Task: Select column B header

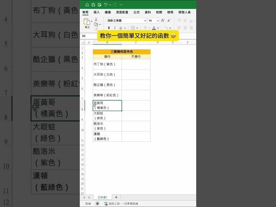Action: point(107,42)
